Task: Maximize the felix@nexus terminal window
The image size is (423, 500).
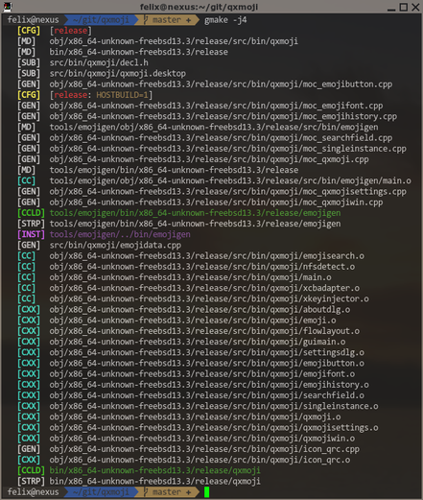Action: click(404, 7)
